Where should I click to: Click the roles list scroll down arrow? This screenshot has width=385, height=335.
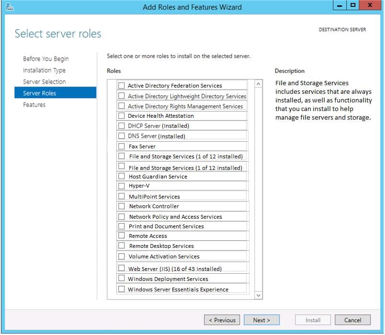[258, 295]
